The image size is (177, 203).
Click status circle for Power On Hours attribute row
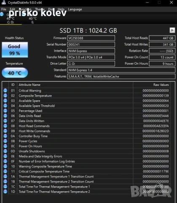5,146
